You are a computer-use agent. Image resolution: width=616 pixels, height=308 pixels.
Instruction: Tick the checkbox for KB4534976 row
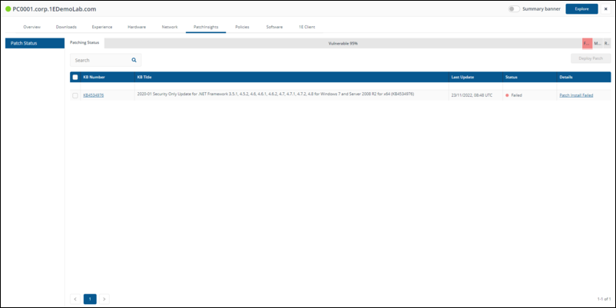75,95
